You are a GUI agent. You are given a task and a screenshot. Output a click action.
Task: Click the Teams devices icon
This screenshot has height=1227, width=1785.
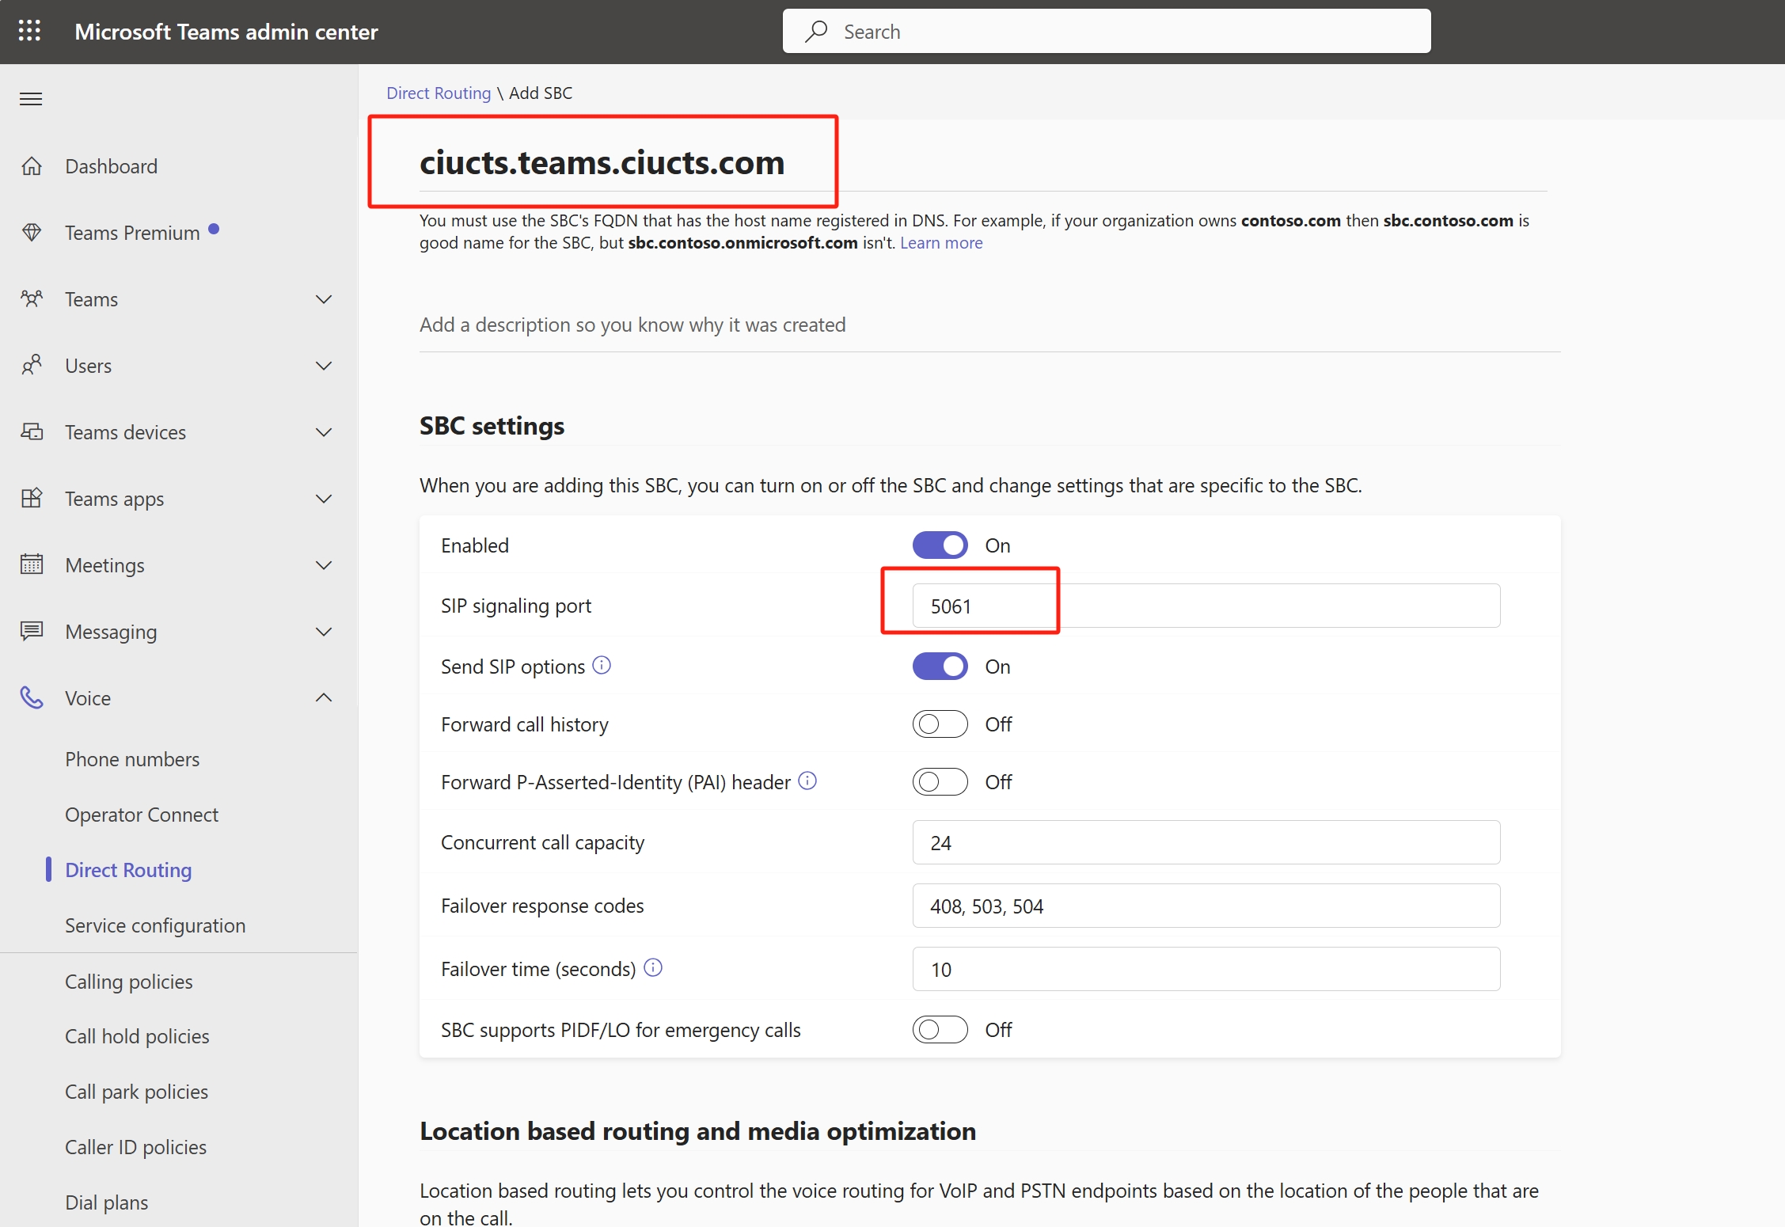coord(32,432)
